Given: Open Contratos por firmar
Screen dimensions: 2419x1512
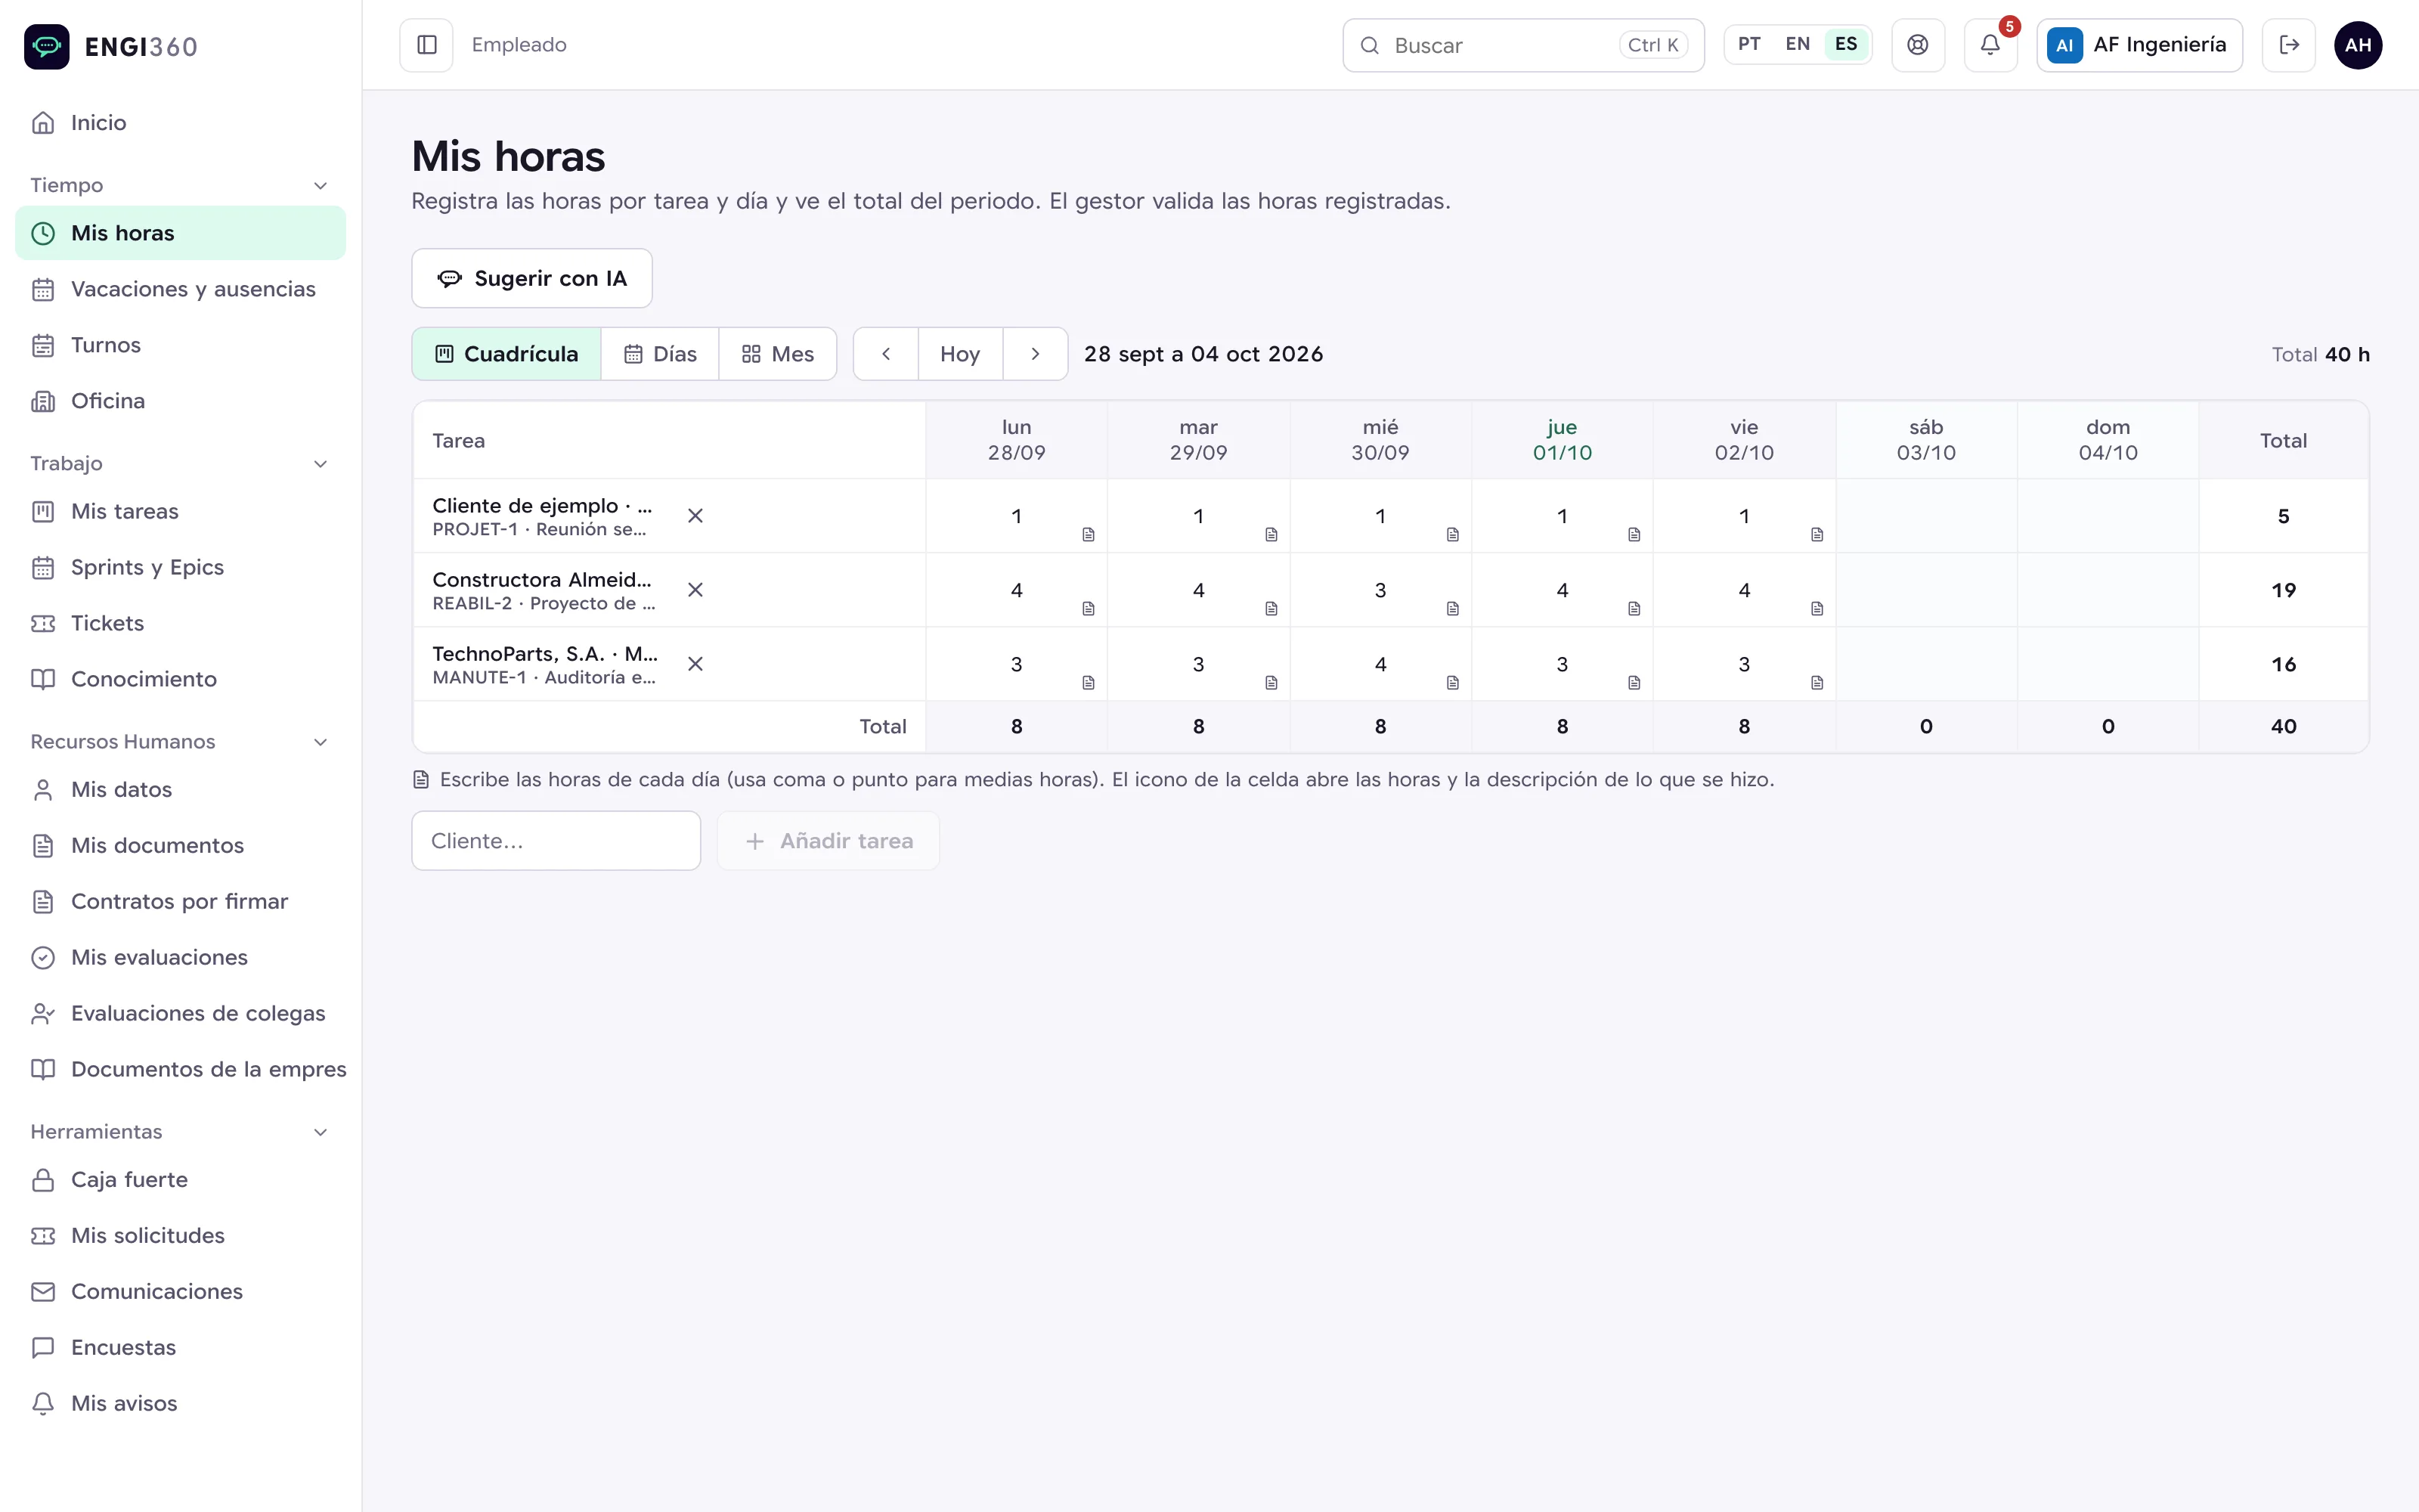Looking at the screenshot, I should pos(181,902).
